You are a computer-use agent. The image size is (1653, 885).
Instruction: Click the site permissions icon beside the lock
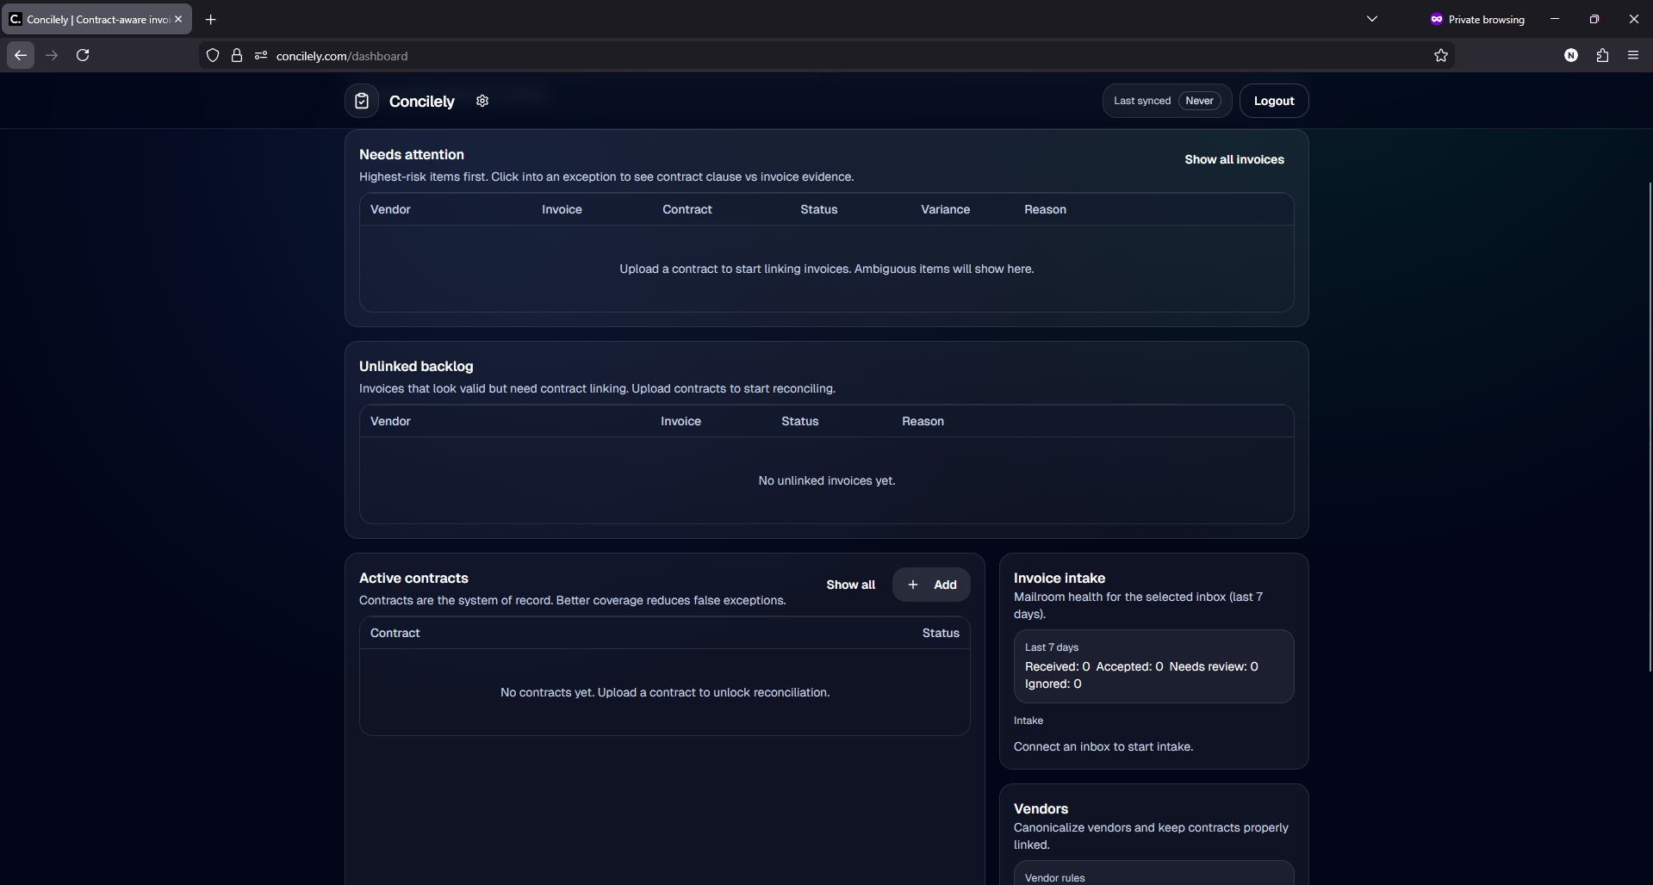(x=261, y=55)
